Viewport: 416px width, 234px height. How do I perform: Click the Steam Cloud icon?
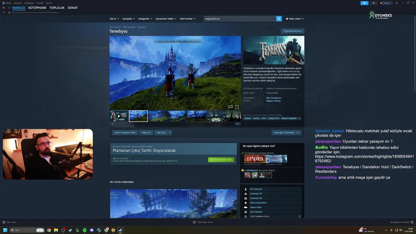point(246,207)
